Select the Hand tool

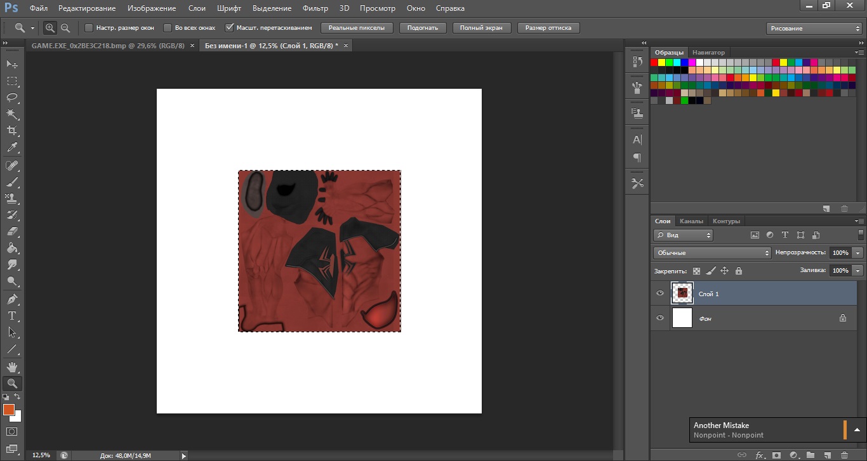(x=12, y=367)
